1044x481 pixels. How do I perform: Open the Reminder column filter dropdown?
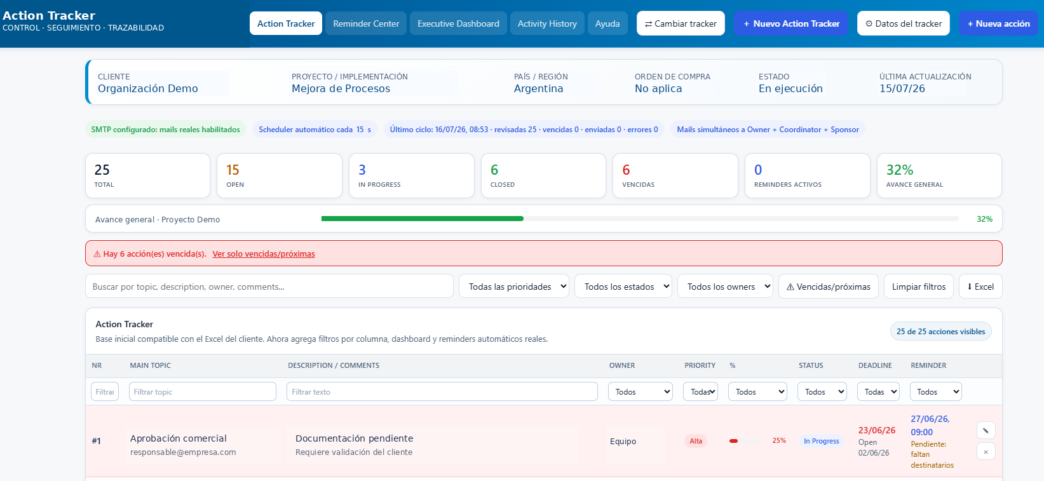click(935, 391)
